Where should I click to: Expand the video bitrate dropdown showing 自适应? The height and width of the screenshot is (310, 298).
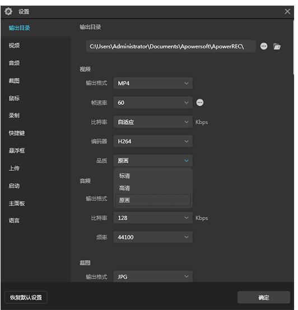[153, 122]
